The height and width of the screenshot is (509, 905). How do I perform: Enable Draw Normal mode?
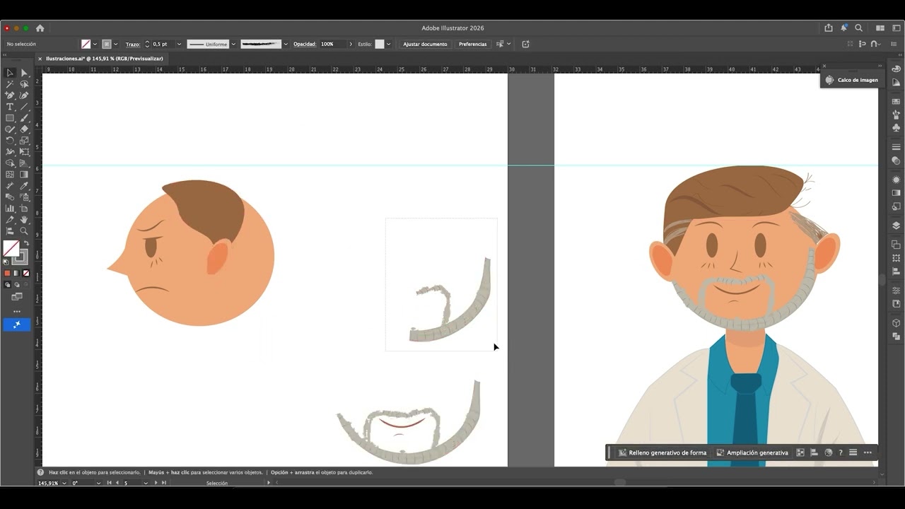[7, 285]
